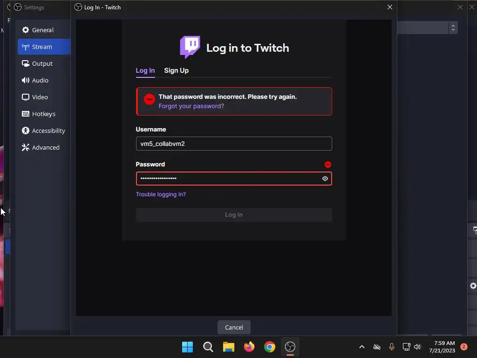
Task: Click the Twitch logo icon
Action: coord(190,47)
